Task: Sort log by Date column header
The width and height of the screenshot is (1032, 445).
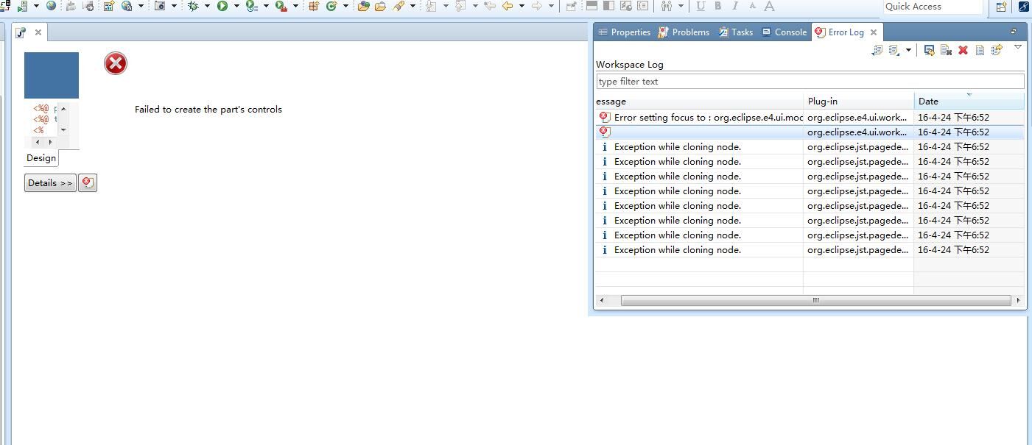Action: tap(969, 102)
